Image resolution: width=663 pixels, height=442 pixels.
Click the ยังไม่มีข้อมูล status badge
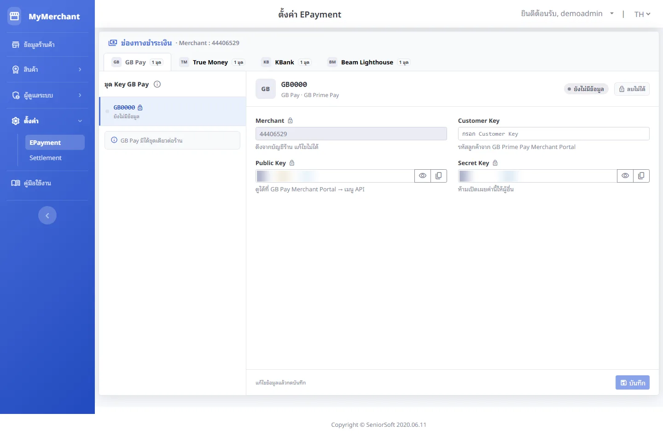click(x=586, y=89)
